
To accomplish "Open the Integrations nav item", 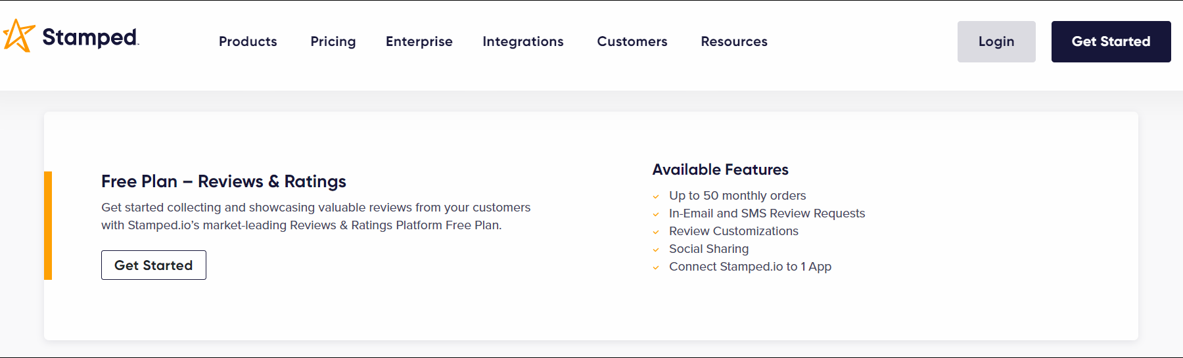I will [523, 41].
